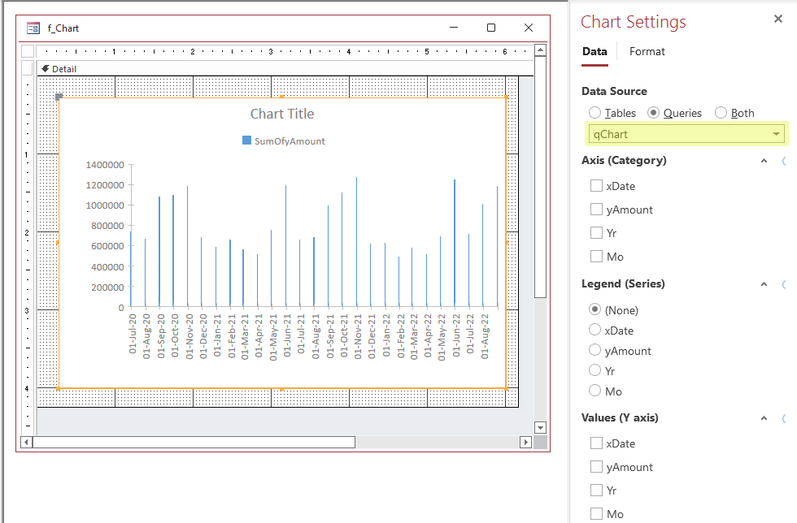Select the (None) option for Legend (Series)
Screen dimensions: 797x523
click(x=594, y=309)
